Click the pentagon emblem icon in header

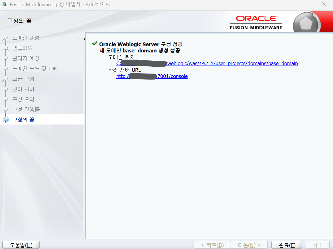306,23
